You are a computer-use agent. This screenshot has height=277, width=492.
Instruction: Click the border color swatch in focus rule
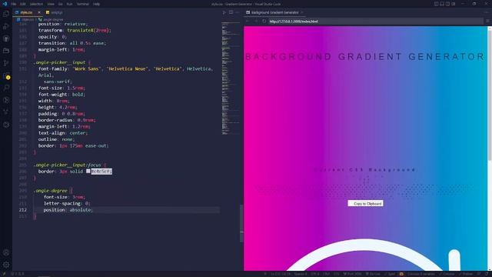click(88, 171)
